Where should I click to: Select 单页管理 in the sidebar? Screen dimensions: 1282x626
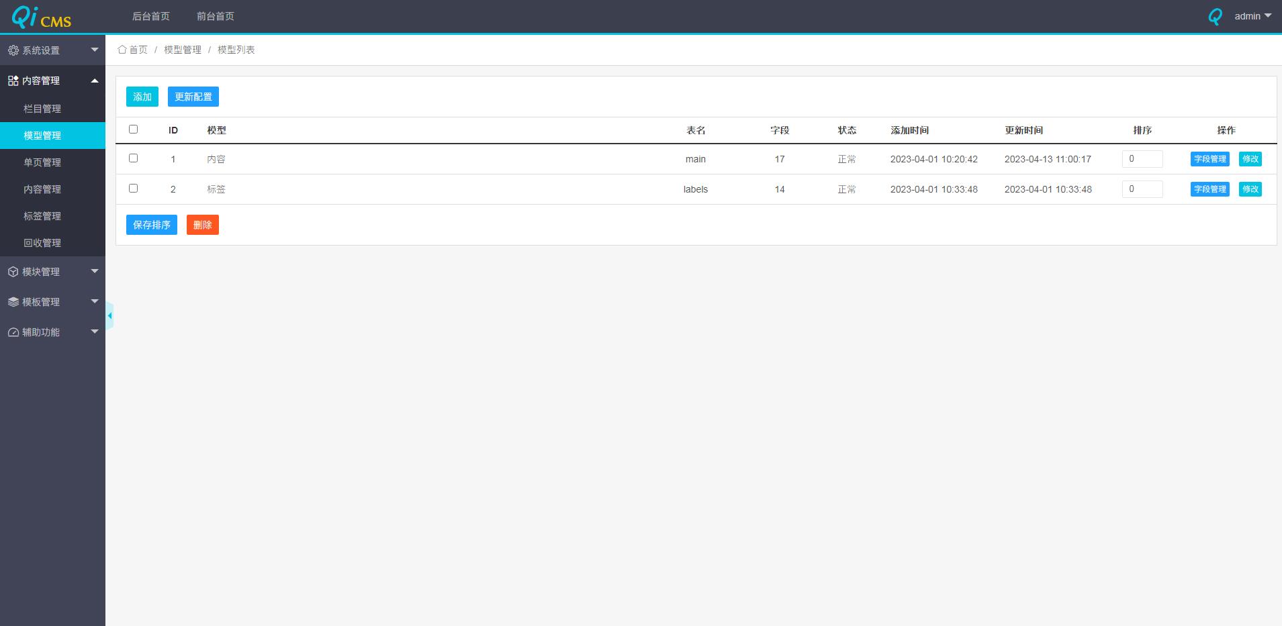(52, 162)
